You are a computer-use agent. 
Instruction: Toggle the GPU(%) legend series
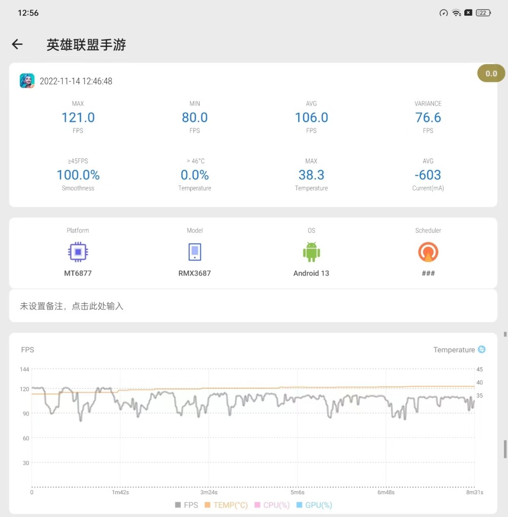coord(314,505)
